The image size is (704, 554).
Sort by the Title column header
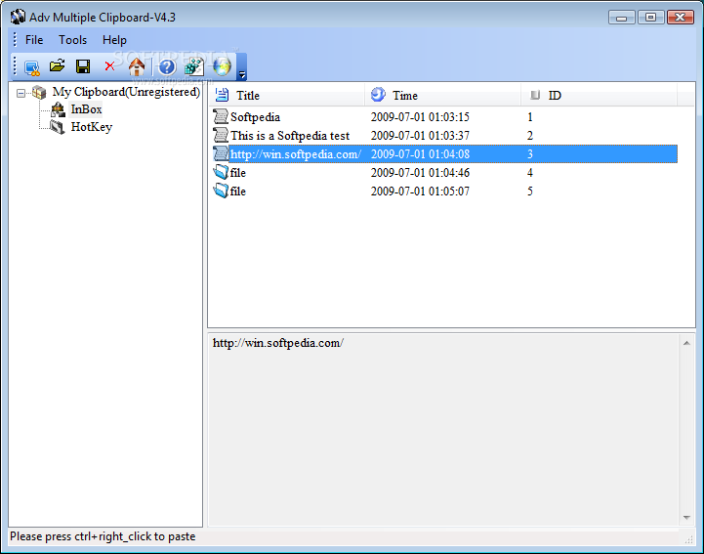[286, 95]
